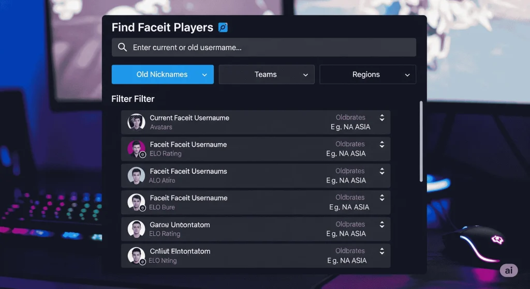Click avatar in Current Faceit Usernaume row

(x=136, y=122)
